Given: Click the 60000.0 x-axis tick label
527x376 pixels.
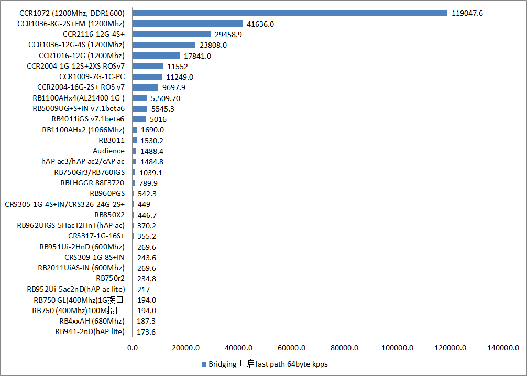Looking at the screenshot, I should [292, 348].
